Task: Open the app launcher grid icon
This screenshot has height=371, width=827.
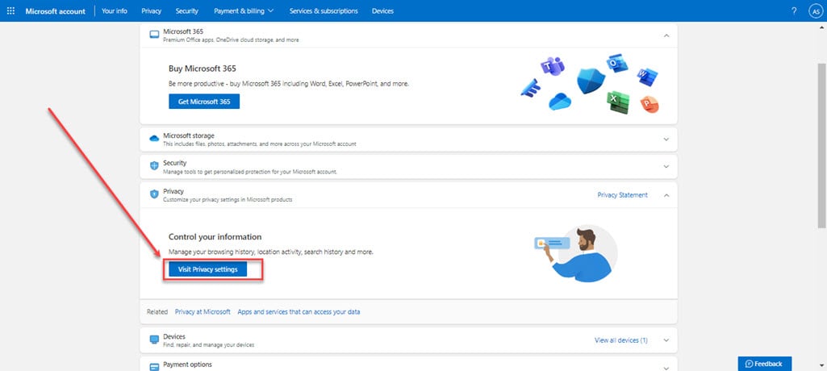Action: (x=10, y=10)
